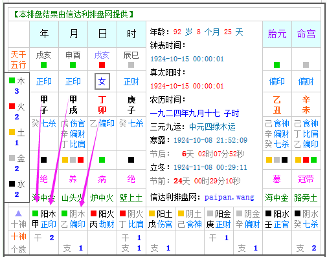The width and height of the screenshot is (327, 257).
Task: Click the 阳金 庚 正财 cell
Action: click(219, 219)
